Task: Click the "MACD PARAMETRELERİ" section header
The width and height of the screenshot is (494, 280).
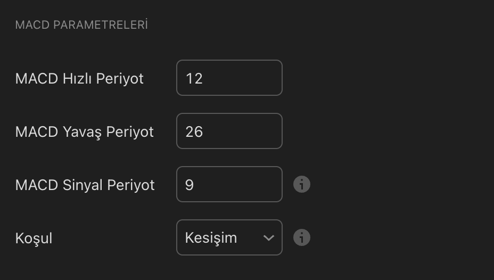Action: point(81,25)
